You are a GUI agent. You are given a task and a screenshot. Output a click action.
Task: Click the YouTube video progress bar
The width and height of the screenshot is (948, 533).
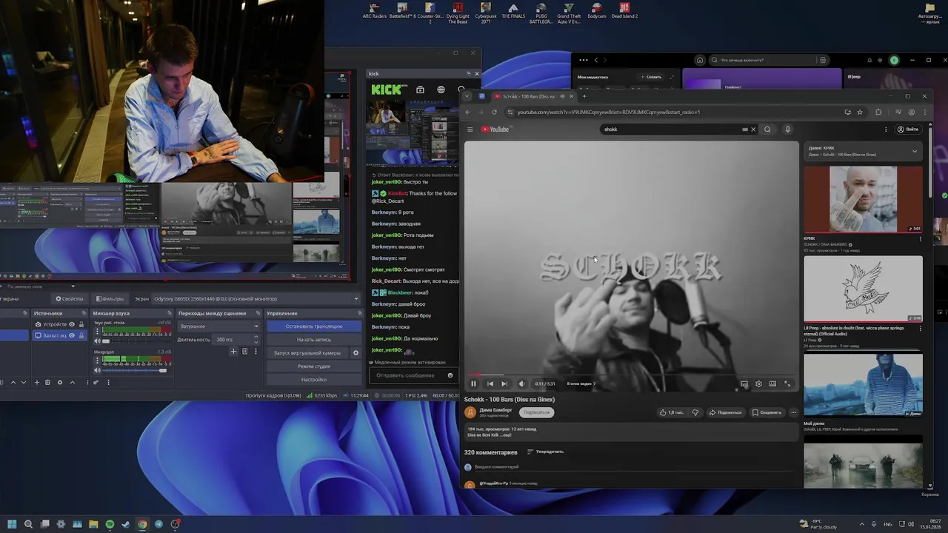631,375
